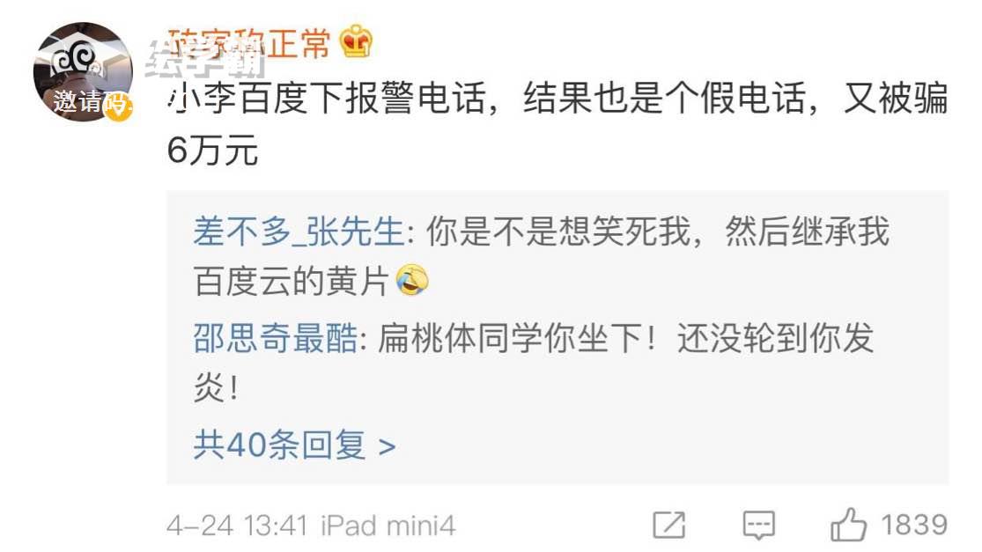982x552 pixels.
Task: Tap the gold crown membership badge
Action: (356, 41)
